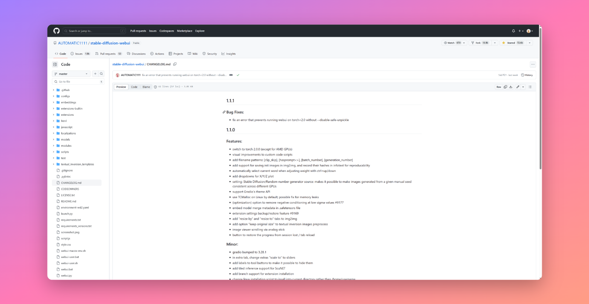Open the three-dot more file actions menu

[533, 65]
